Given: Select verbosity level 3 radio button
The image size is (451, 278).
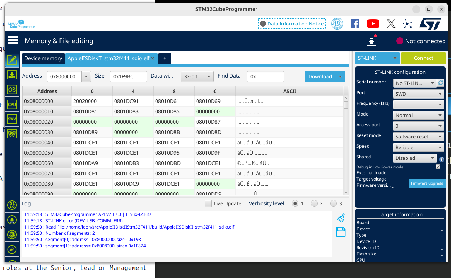Looking at the screenshot, I should (334, 203).
